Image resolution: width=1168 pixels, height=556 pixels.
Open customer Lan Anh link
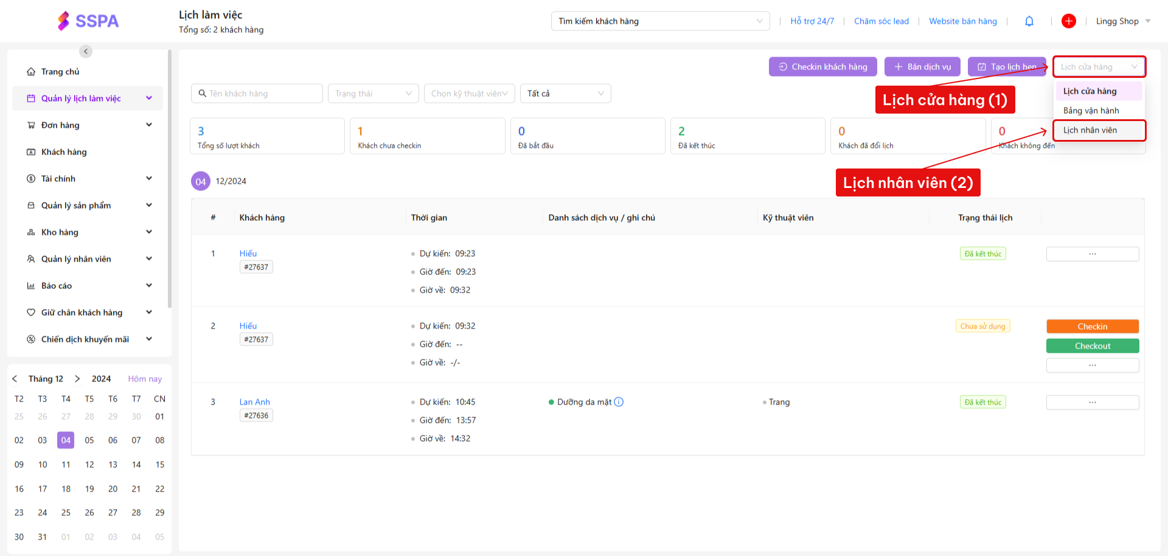(x=254, y=402)
